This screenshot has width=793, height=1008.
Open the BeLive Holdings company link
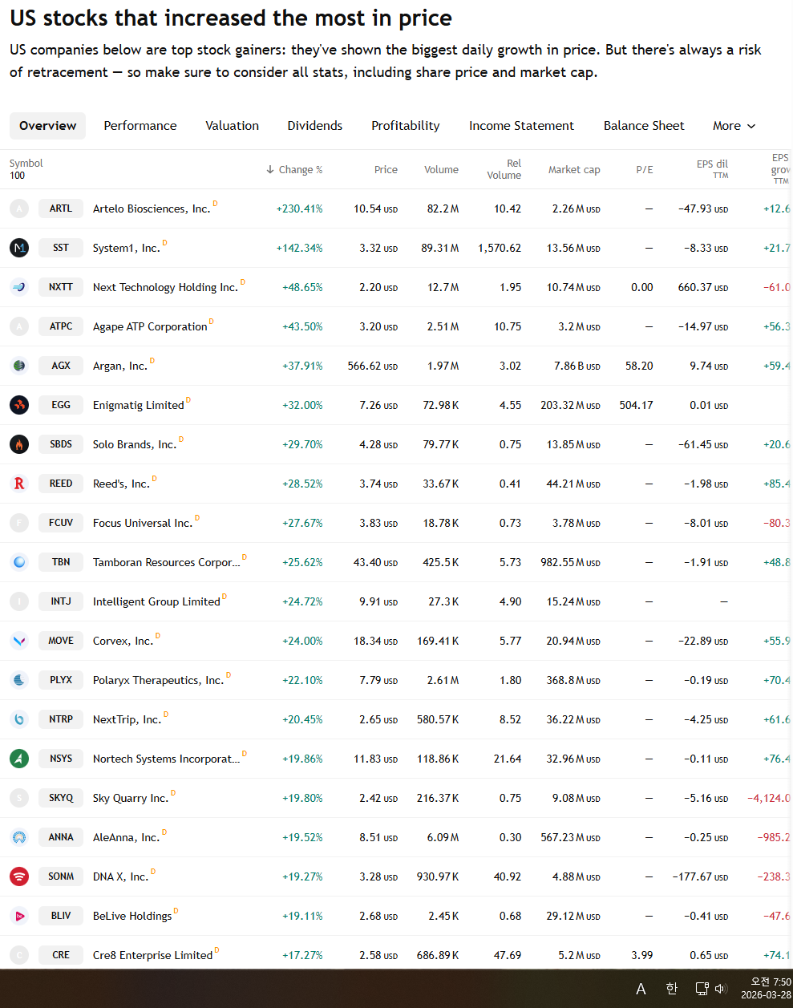coord(132,916)
